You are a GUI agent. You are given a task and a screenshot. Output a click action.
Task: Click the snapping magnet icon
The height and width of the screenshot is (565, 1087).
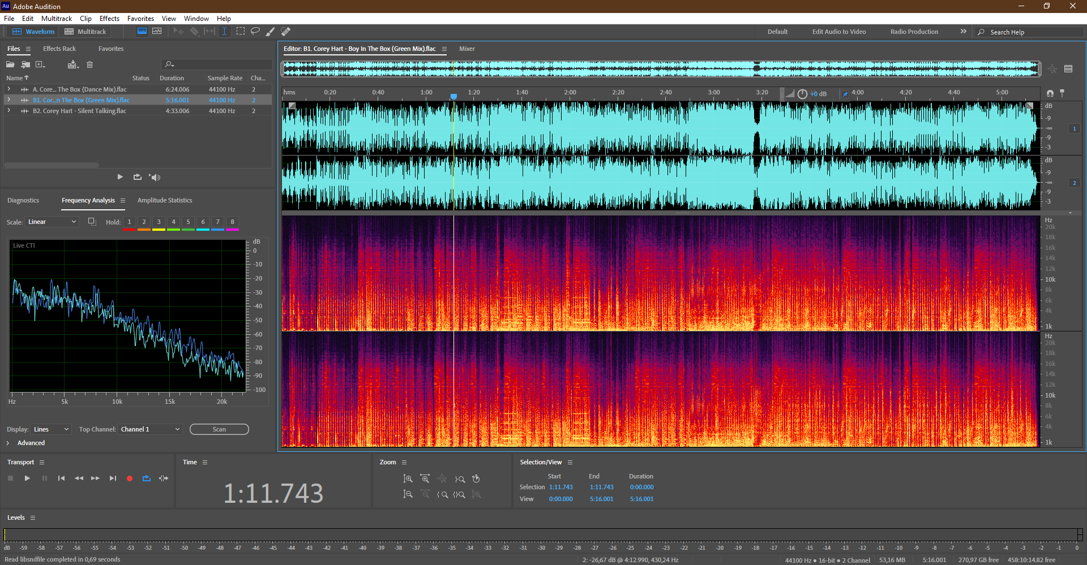click(1050, 93)
